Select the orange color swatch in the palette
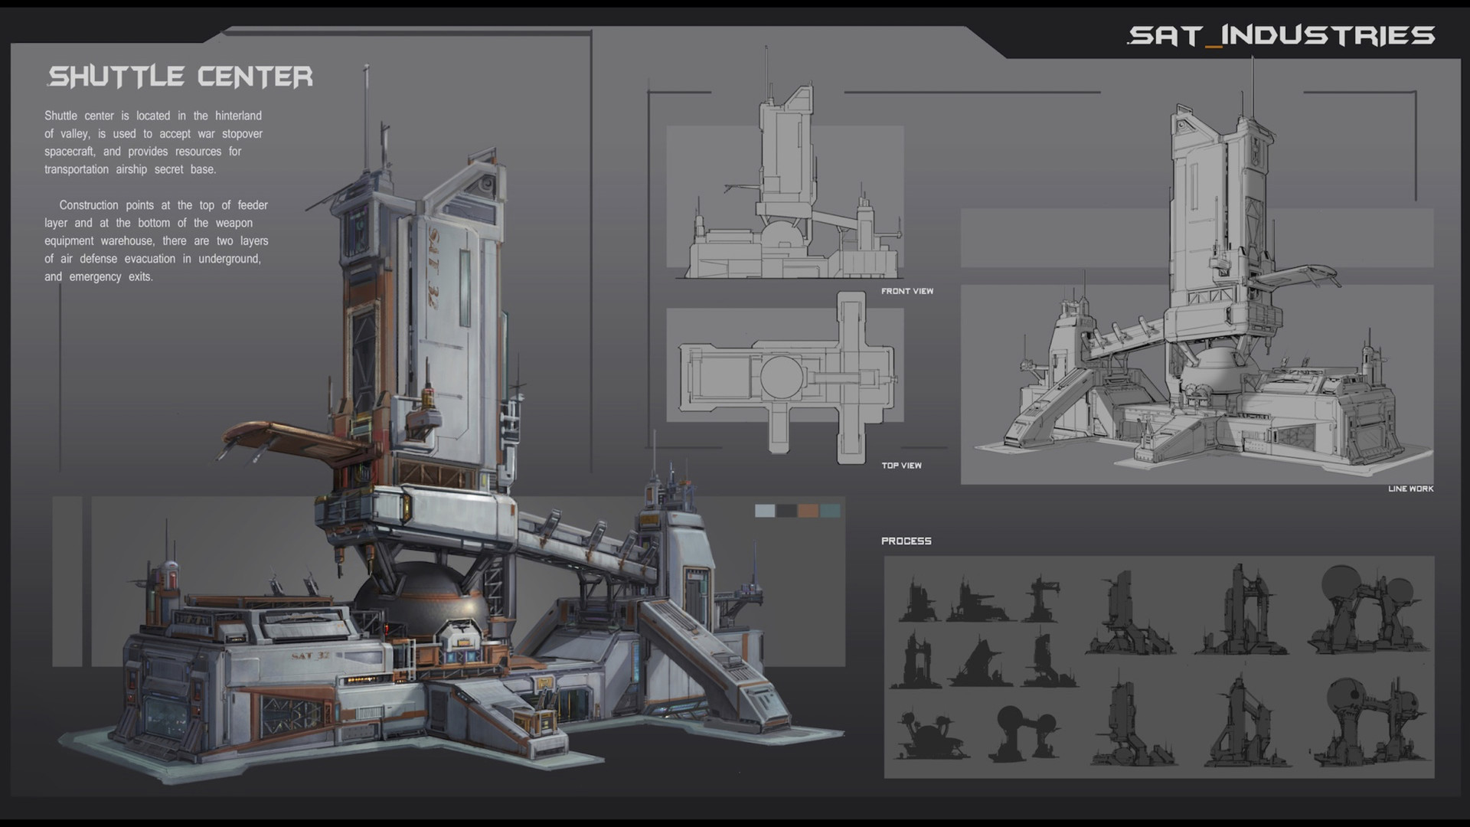Viewport: 1470px width, 827px height. click(808, 511)
